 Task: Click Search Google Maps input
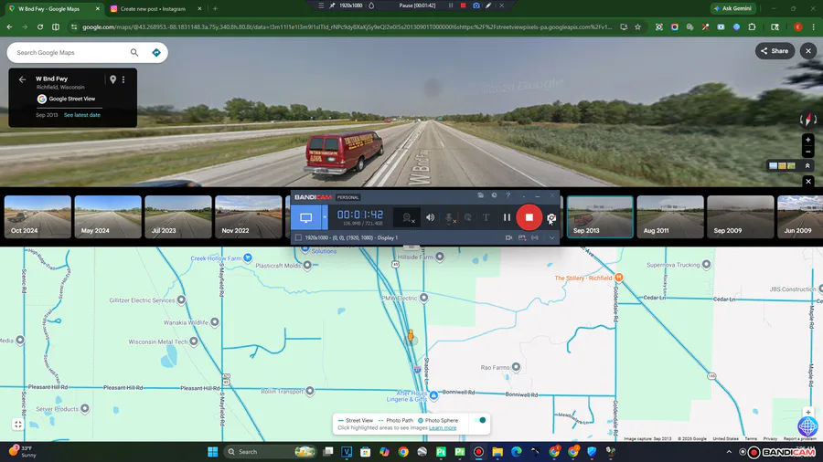(x=70, y=52)
